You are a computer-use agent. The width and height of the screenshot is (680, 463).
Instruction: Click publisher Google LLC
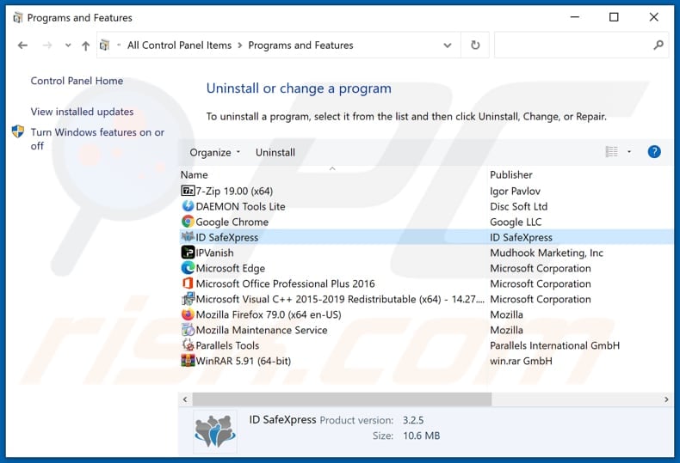coord(516,222)
